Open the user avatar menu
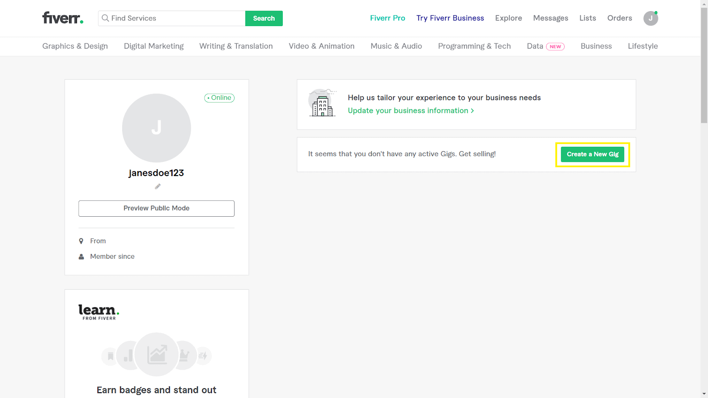Screen dimensions: 708x398 [650, 18]
